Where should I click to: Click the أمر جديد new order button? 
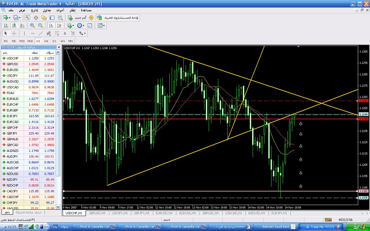[x=77, y=18]
